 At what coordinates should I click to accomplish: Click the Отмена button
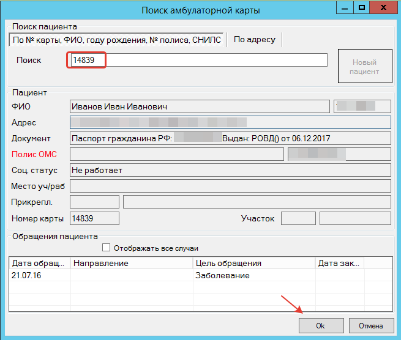pos(370,325)
